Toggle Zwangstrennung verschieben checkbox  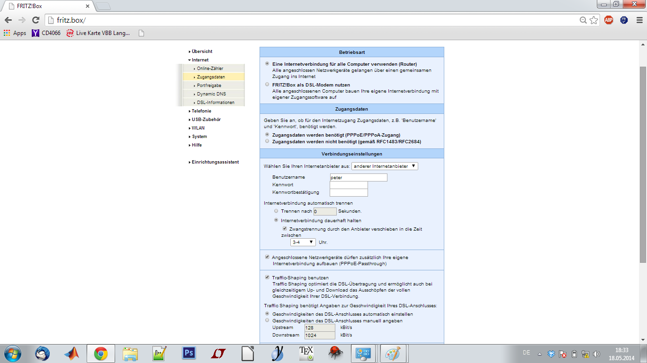pyautogui.click(x=285, y=229)
